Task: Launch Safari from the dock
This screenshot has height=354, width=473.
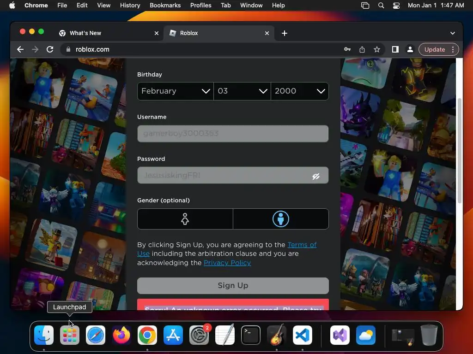Action: coord(96,335)
